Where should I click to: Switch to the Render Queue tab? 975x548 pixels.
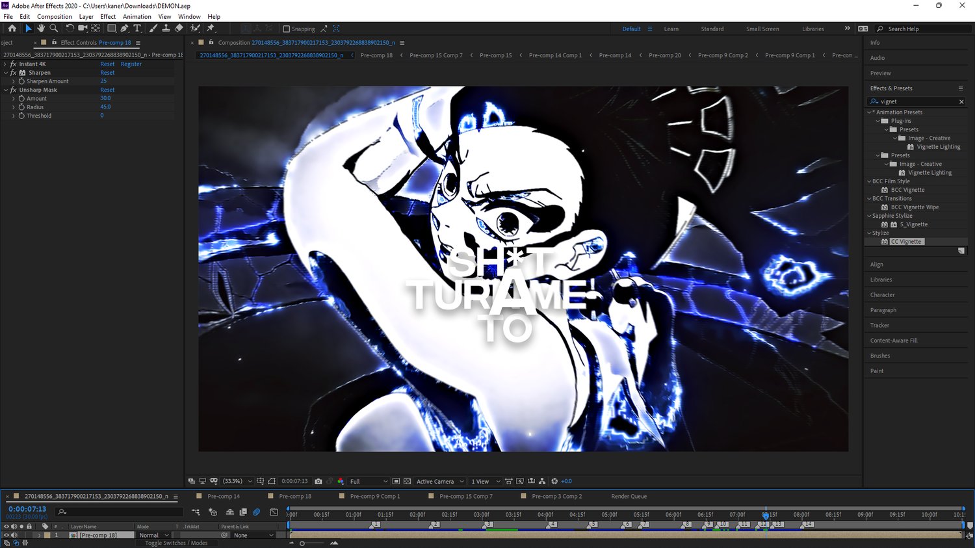(x=629, y=497)
